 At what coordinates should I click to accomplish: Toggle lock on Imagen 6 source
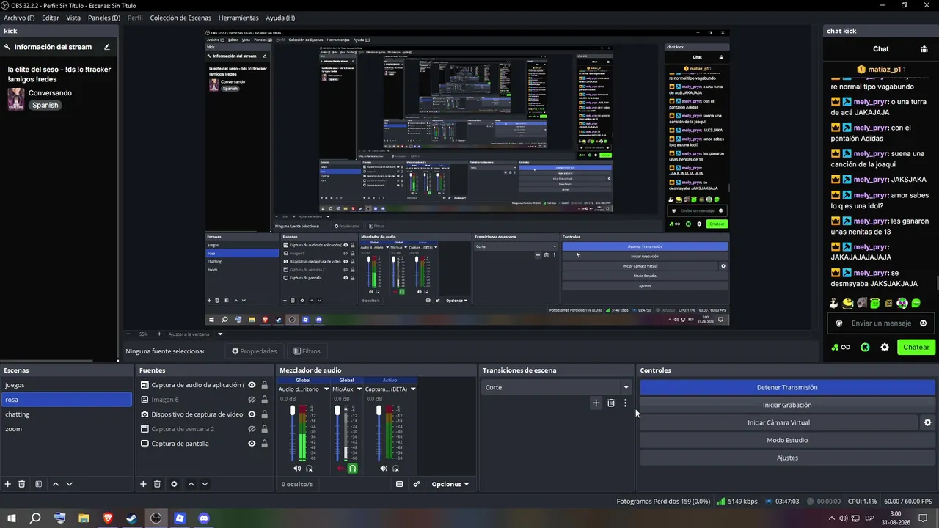(x=264, y=400)
